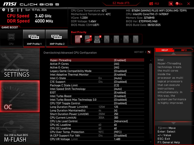The width and height of the screenshot is (194, 145).
Task: Toggle the Intel Turbo Boost setting
Action: click(97, 96)
